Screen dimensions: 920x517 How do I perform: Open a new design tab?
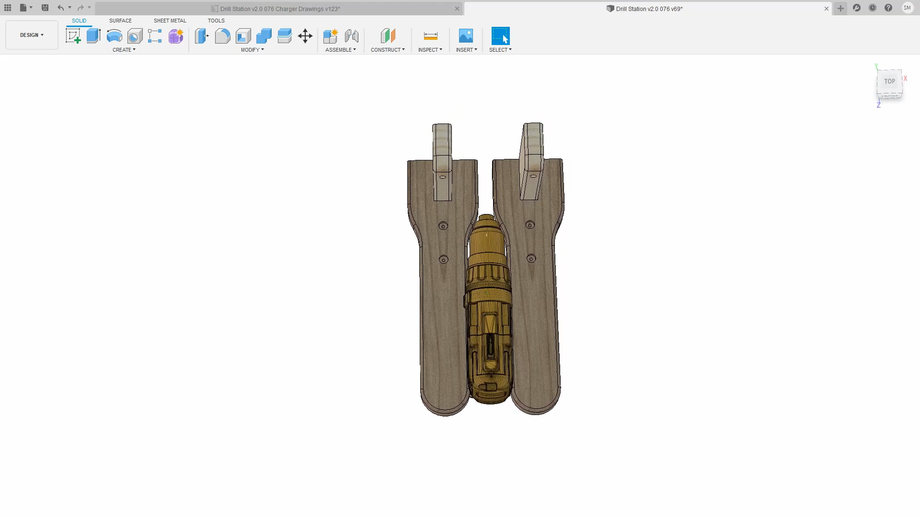[x=840, y=8]
